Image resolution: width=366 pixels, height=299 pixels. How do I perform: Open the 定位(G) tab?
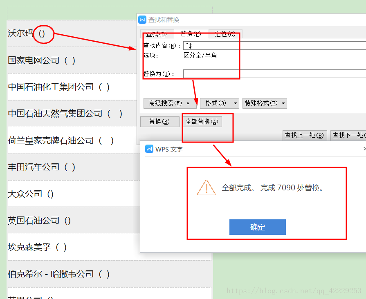click(225, 34)
